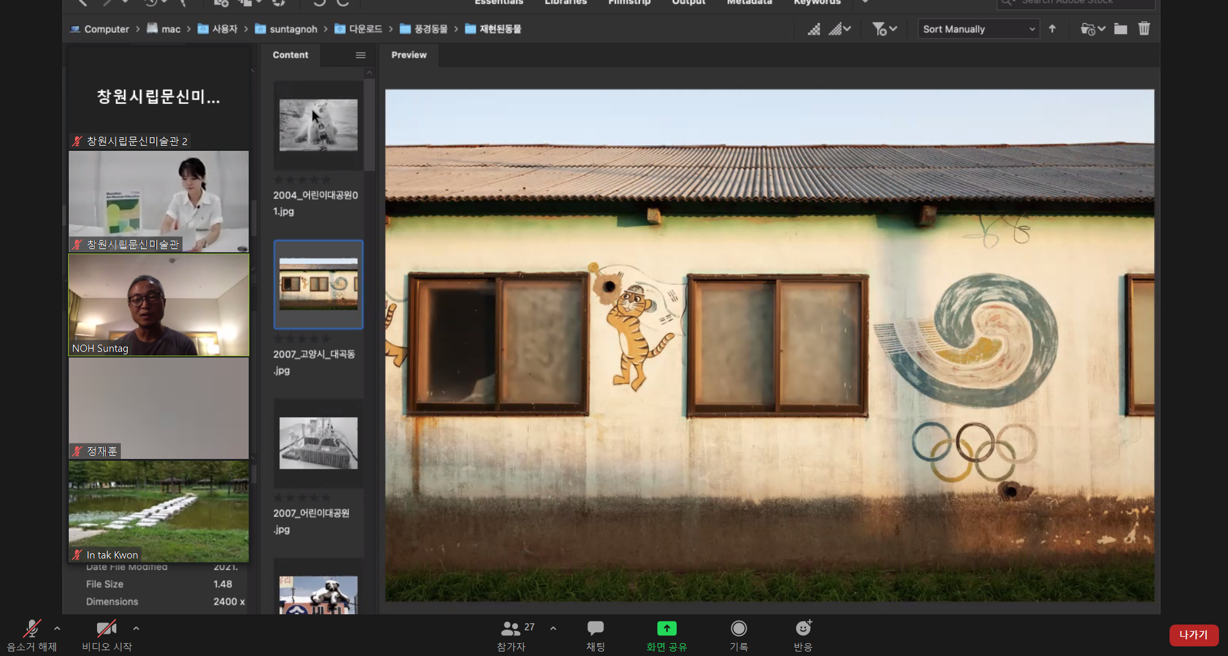Delete selected item with trash icon

click(1144, 29)
